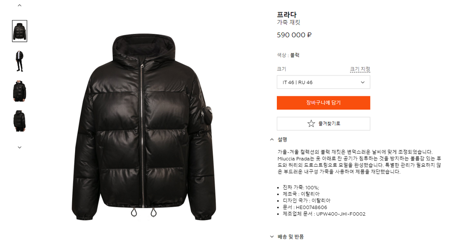Click the 즐겨찾기로 favorites button
The height and width of the screenshot is (247, 453).
[323, 123]
